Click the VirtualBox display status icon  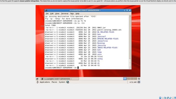(x=175, y=98)
